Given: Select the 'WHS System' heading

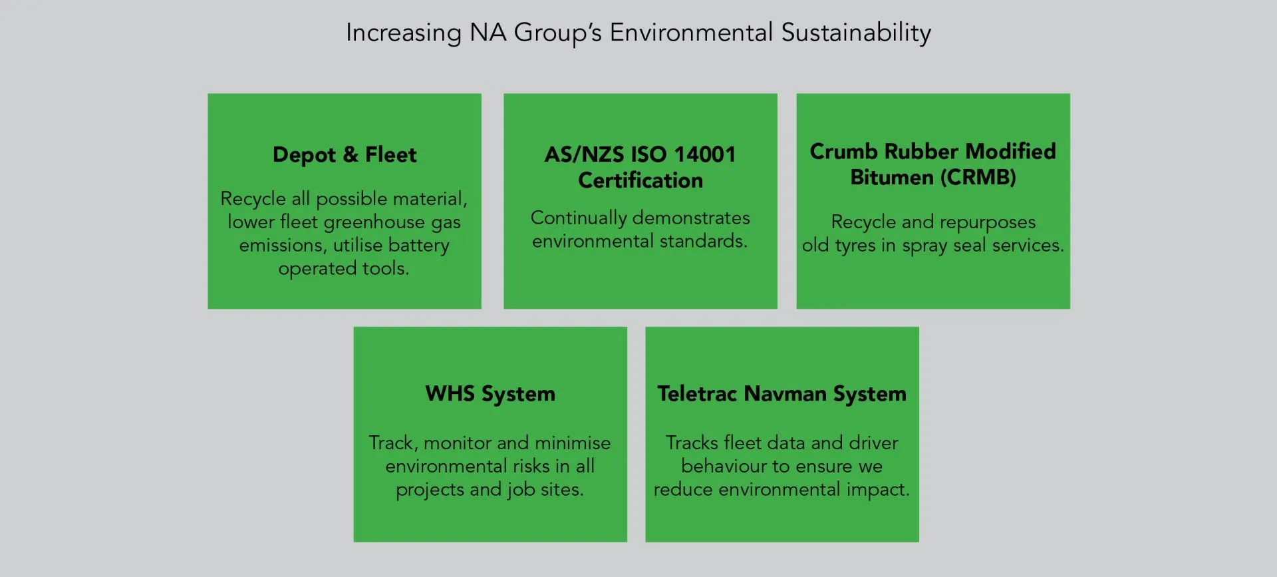Looking at the screenshot, I should 490,394.
